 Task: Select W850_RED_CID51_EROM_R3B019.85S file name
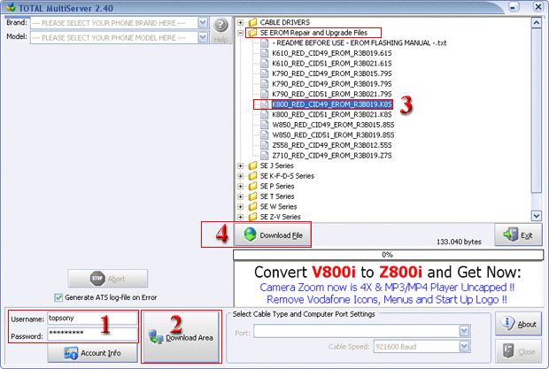(x=333, y=135)
